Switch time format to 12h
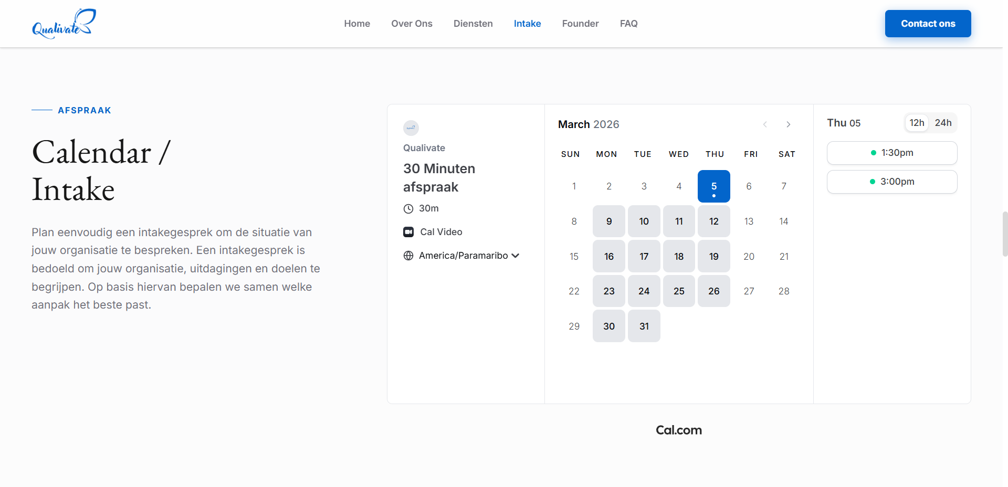 [917, 123]
